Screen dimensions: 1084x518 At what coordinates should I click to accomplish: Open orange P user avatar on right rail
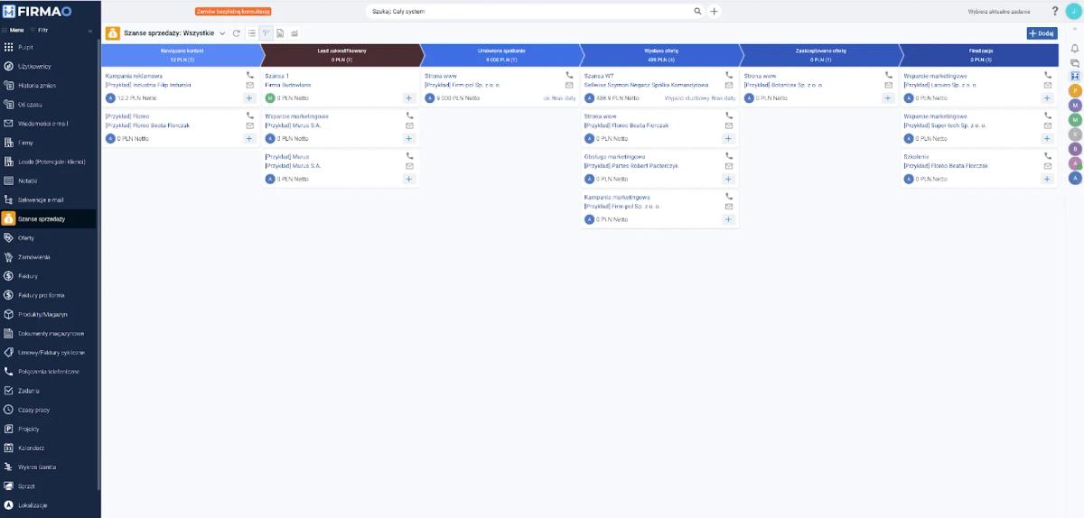pyautogui.click(x=1075, y=90)
